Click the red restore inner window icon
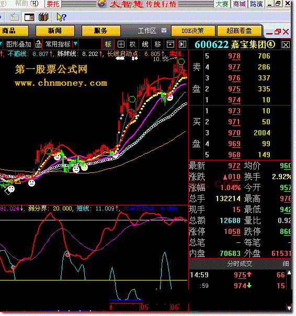This screenshot has height=316, width=296. pos(278,32)
